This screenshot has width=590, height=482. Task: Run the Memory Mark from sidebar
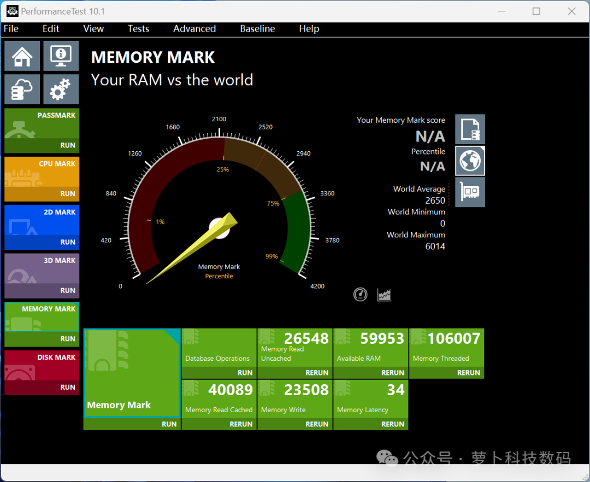pyautogui.click(x=42, y=339)
